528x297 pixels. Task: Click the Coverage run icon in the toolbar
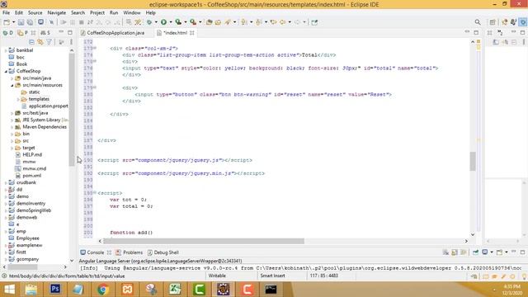pos(178,22)
